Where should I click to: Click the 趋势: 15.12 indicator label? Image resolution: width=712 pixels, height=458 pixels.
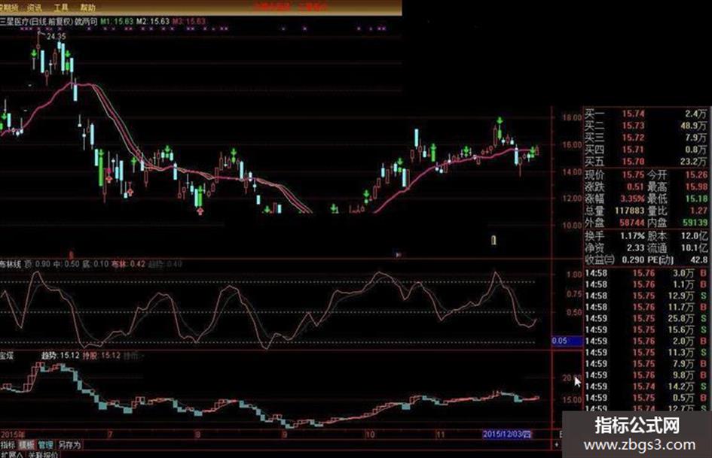pos(60,356)
